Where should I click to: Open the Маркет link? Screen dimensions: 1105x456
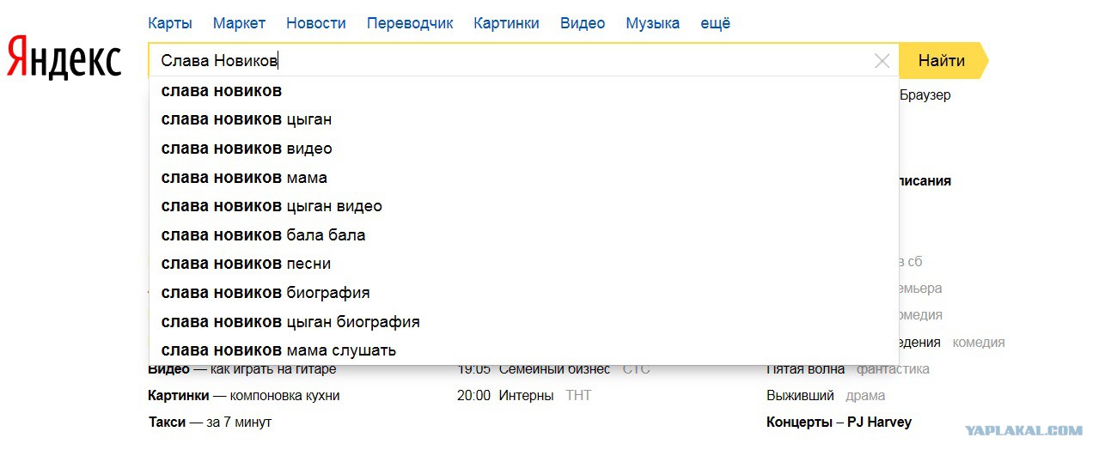(239, 23)
